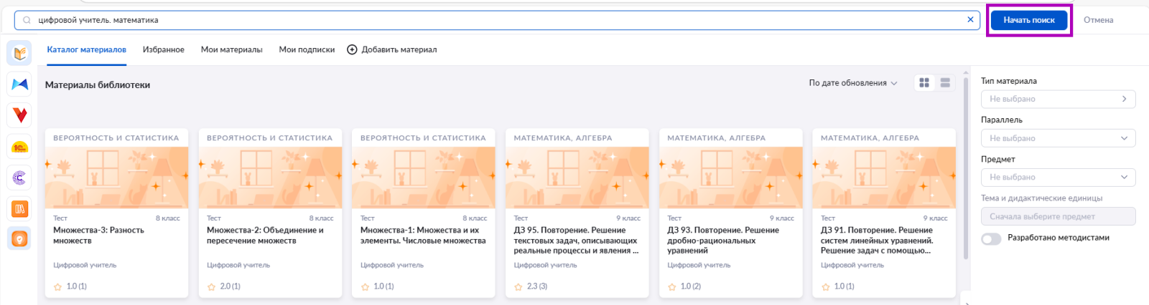Click 9 класс label on ДЗ 91 card

pyautogui.click(x=935, y=218)
